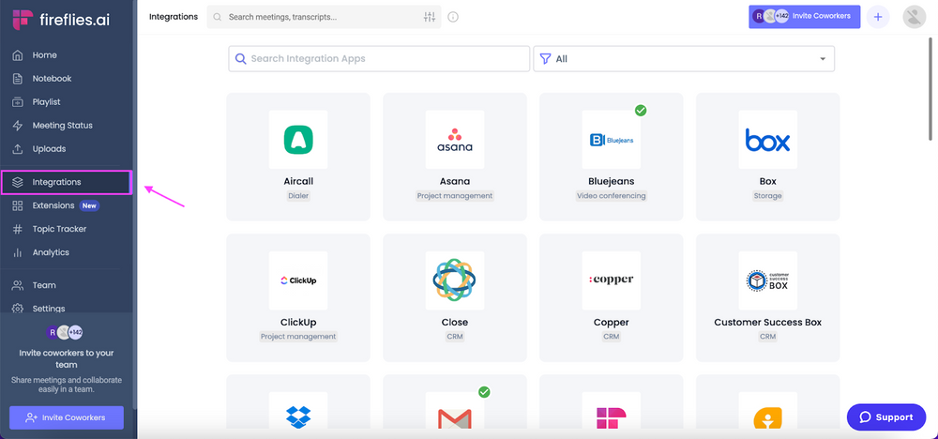Expand the All filter dropdown
The image size is (938, 439).
[684, 59]
